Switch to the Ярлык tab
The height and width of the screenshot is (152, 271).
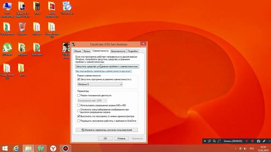pyautogui.click(x=86, y=51)
